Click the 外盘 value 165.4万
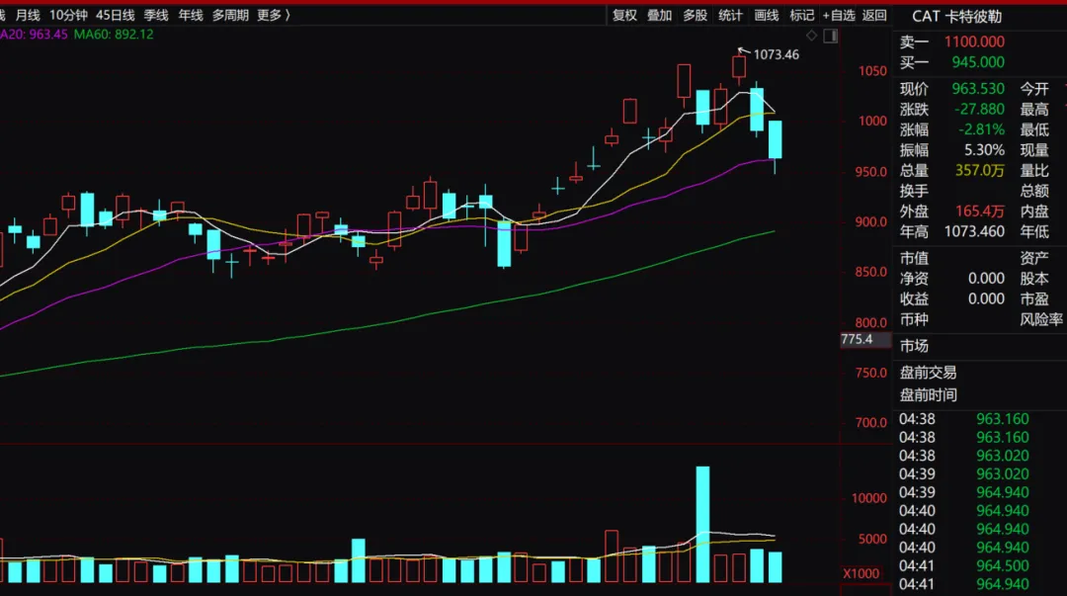Viewport: 1067px width, 596px height. click(980, 212)
